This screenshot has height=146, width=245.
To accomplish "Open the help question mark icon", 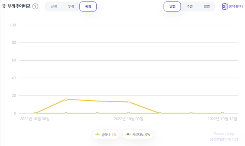I will pyautogui.click(x=35, y=6).
